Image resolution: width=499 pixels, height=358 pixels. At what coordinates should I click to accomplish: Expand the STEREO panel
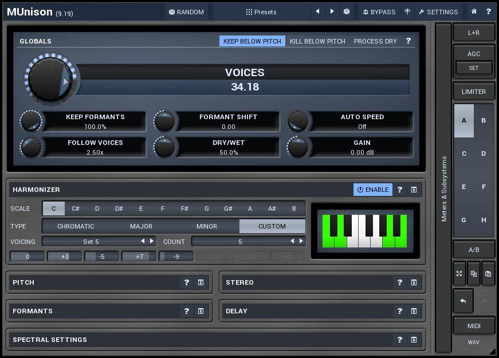pos(414,282)
